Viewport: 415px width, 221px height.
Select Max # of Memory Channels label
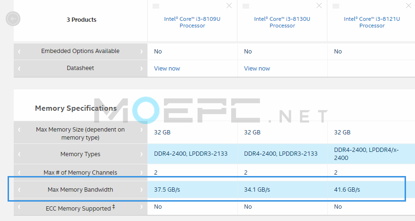tap(80, 173)
